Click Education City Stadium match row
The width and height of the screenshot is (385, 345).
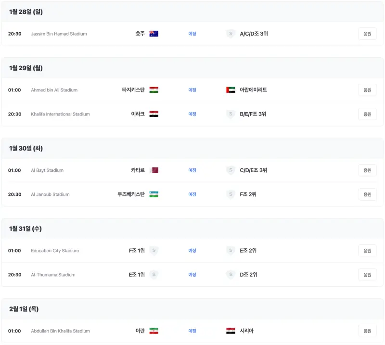(192, 251)
